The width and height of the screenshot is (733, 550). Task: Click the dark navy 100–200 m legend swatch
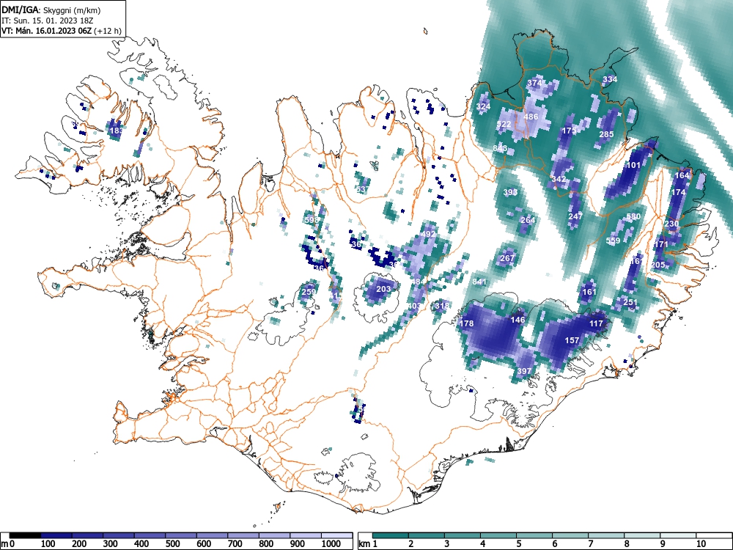56,535
